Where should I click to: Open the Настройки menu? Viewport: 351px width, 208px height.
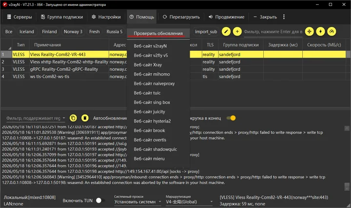pyautogui.click(x=106, y=17)
